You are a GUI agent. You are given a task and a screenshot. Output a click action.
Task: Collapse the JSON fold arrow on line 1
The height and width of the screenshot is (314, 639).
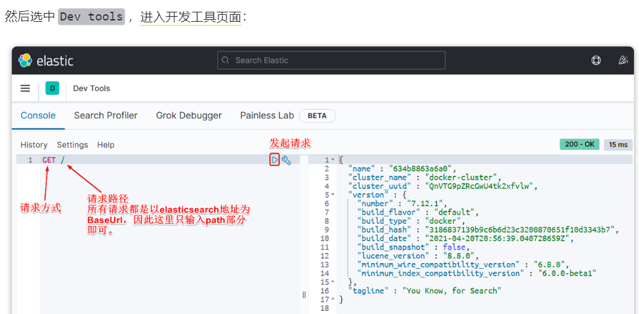click(333, 160)
